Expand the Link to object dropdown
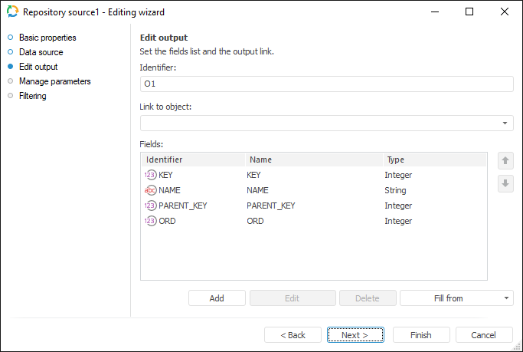 (x=505, y=123)
